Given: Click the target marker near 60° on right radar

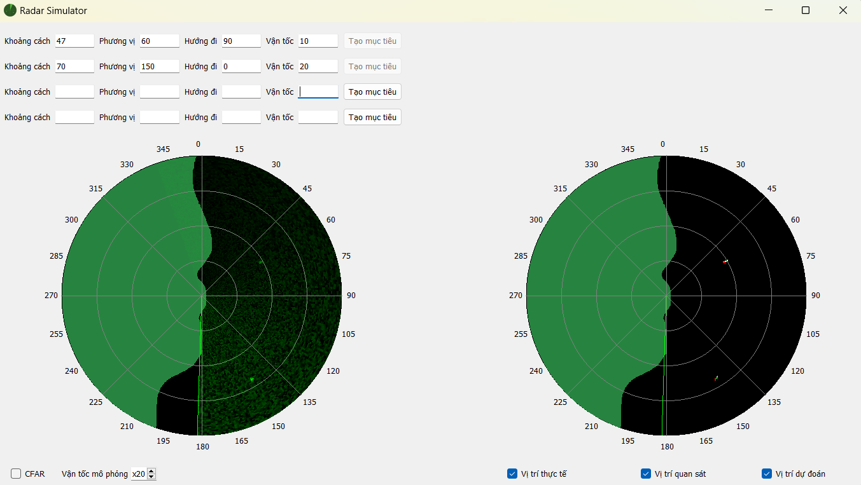Looking at the screenshot, I should point(725,261).
